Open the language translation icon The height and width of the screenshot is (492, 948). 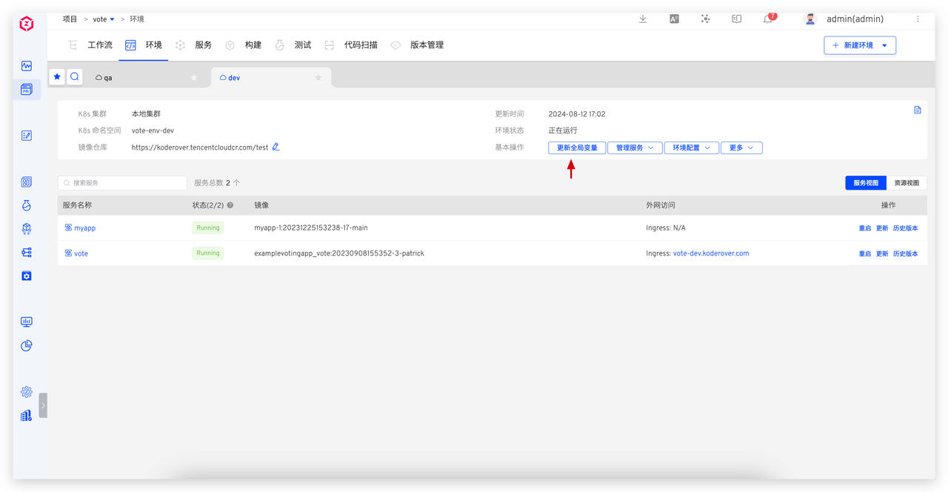[674, 19]
